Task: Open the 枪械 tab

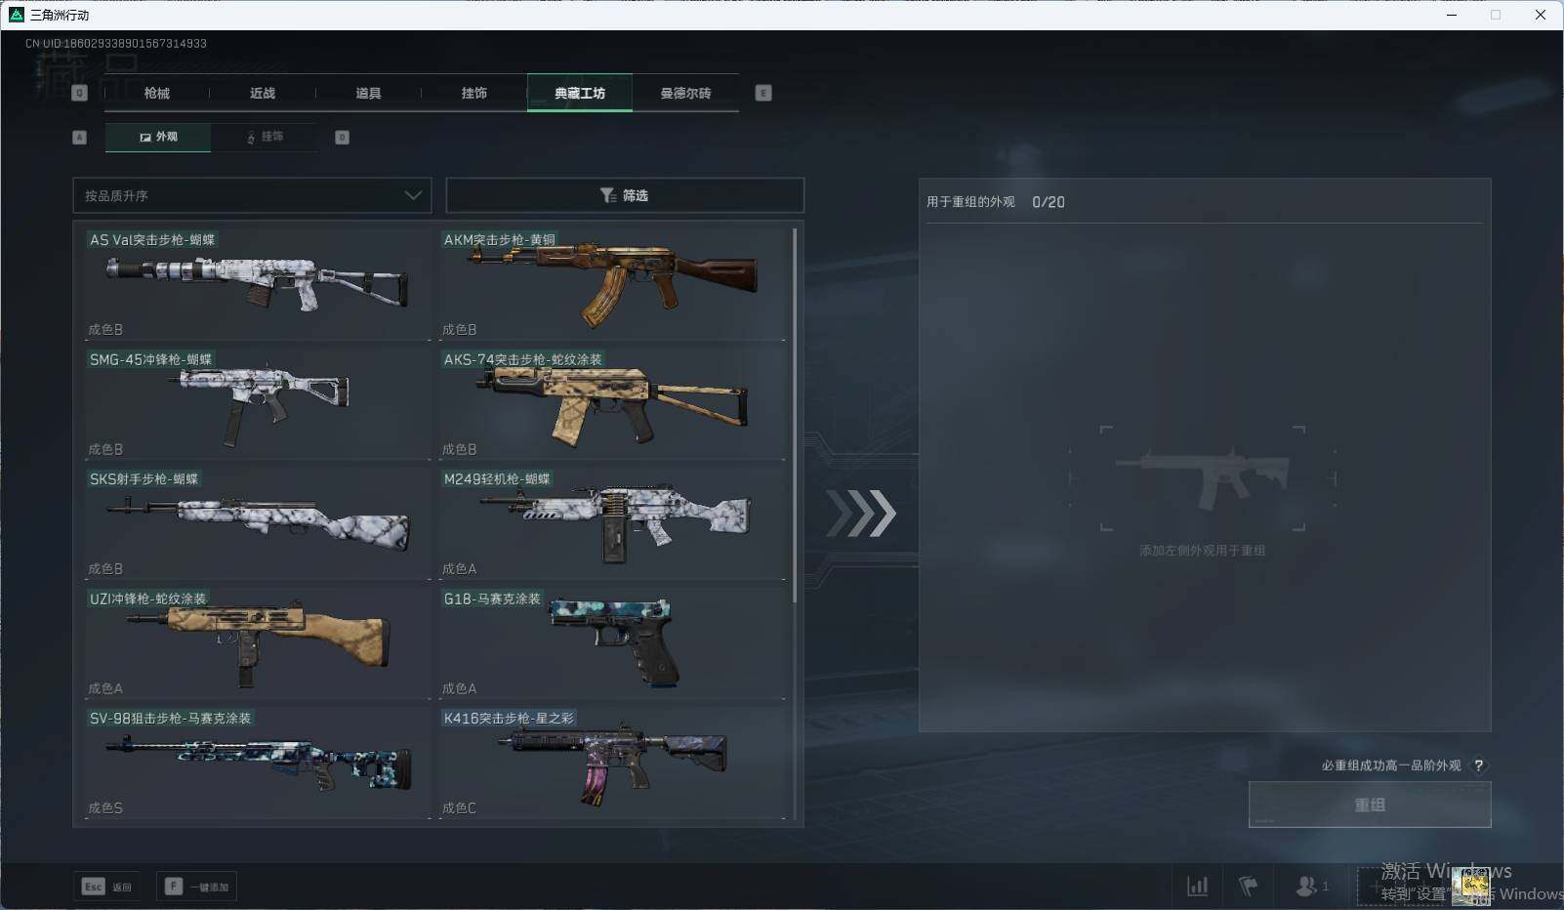Action: coord(156,93)
